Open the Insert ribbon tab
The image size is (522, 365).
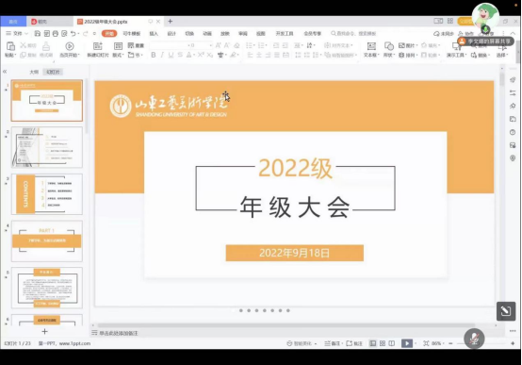click(x=154, y=33)
